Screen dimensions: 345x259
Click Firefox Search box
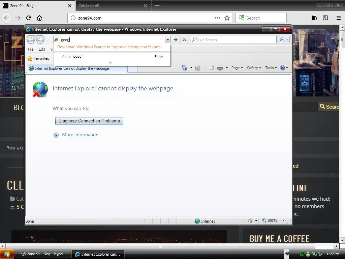(x=261, y=18)
